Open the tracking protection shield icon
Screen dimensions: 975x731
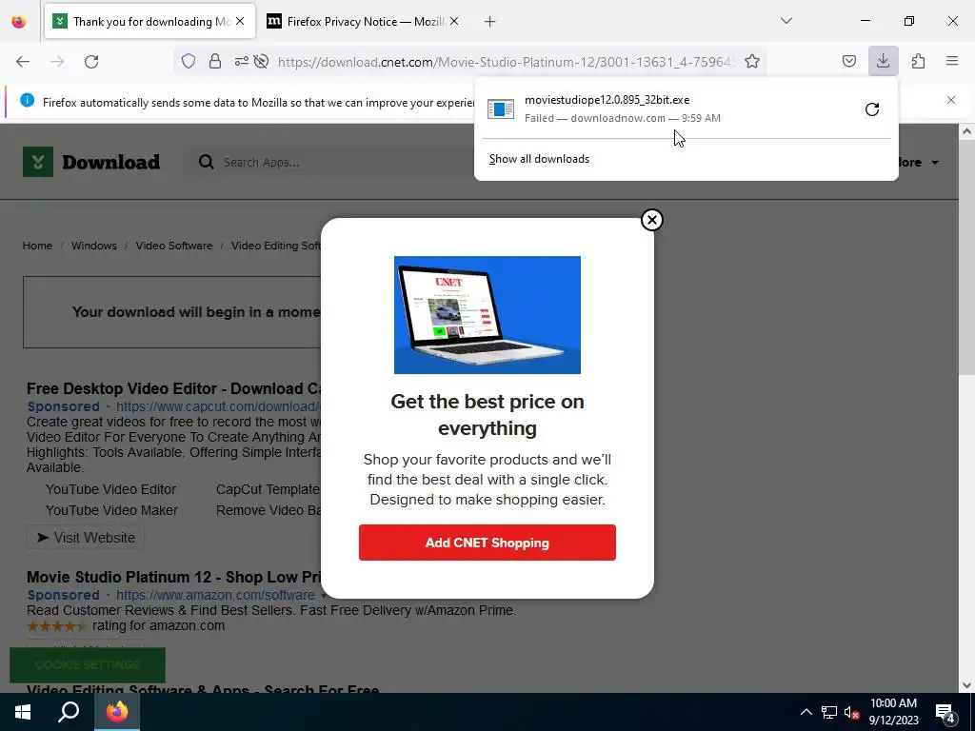click(x=189, y=61)
